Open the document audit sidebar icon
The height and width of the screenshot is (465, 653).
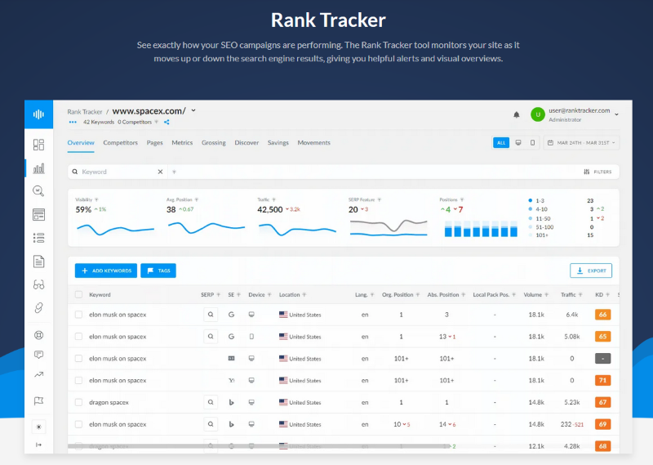click(38, 262)
